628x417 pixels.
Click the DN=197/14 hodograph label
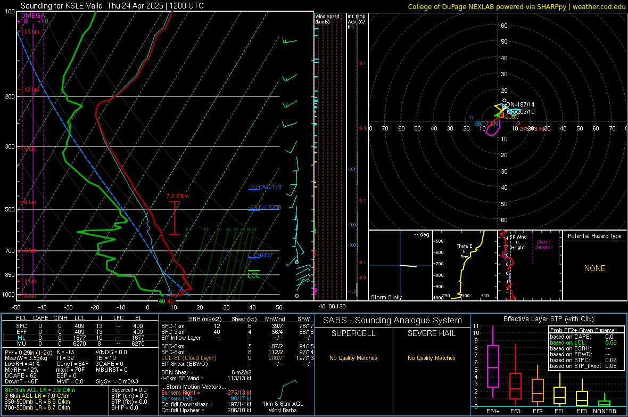pos(520,105)
